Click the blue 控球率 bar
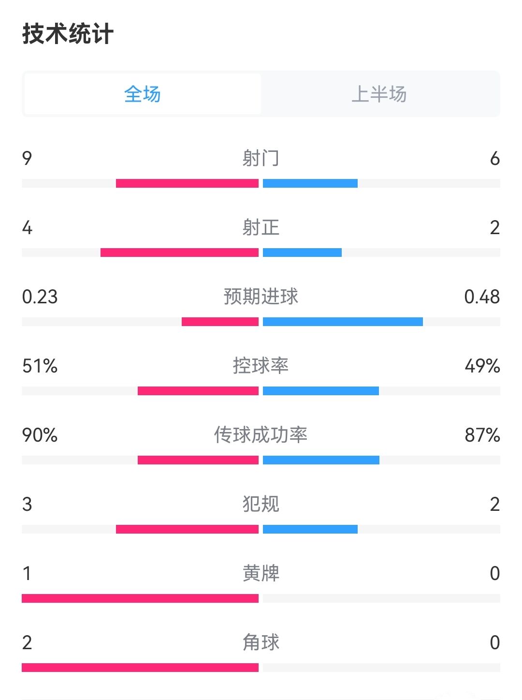The width and height of the screenshot is (522, 700). pos(321,391)
